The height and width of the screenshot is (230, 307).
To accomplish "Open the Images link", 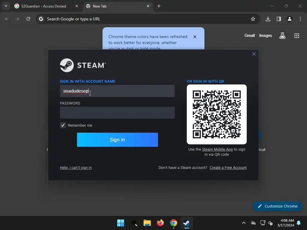I will [x=266, y=35].
